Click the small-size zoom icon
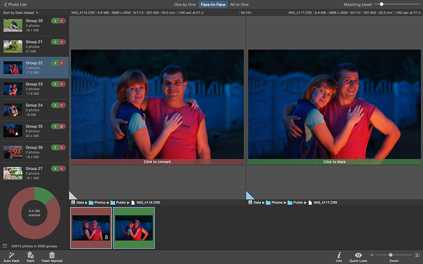 [372, 255]
